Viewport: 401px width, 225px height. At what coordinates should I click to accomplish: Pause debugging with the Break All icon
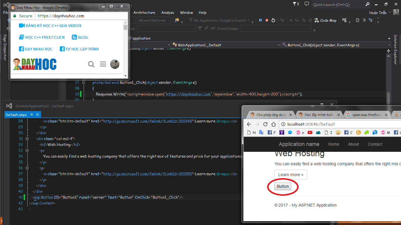pyautogui.click(x=260, y=20)
